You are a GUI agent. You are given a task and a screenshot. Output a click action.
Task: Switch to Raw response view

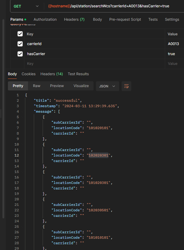click(x=37, y=86)
